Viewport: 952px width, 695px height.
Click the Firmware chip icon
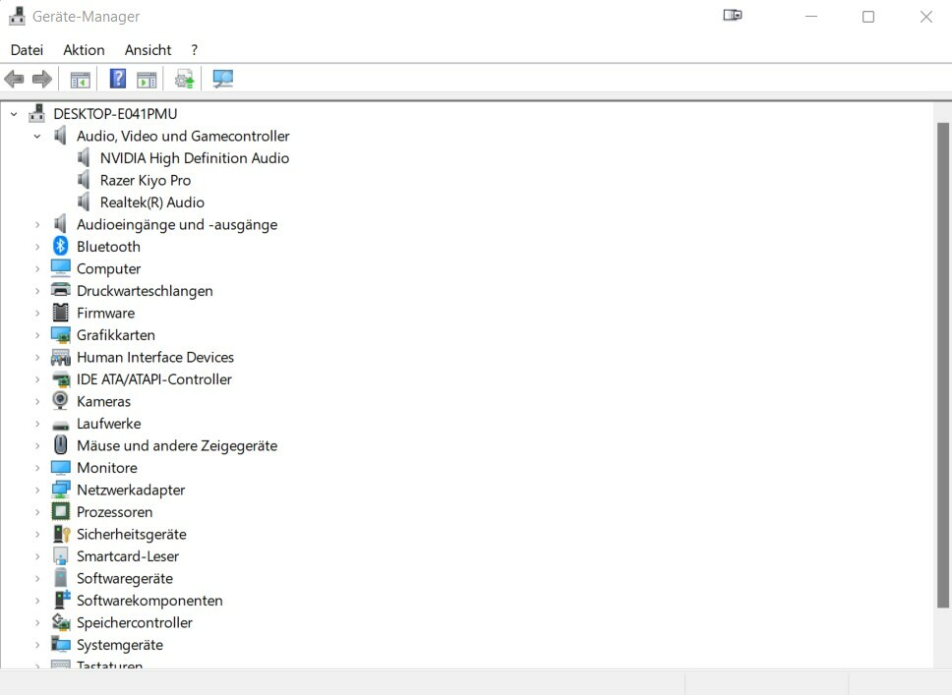(x=60, y=313)
